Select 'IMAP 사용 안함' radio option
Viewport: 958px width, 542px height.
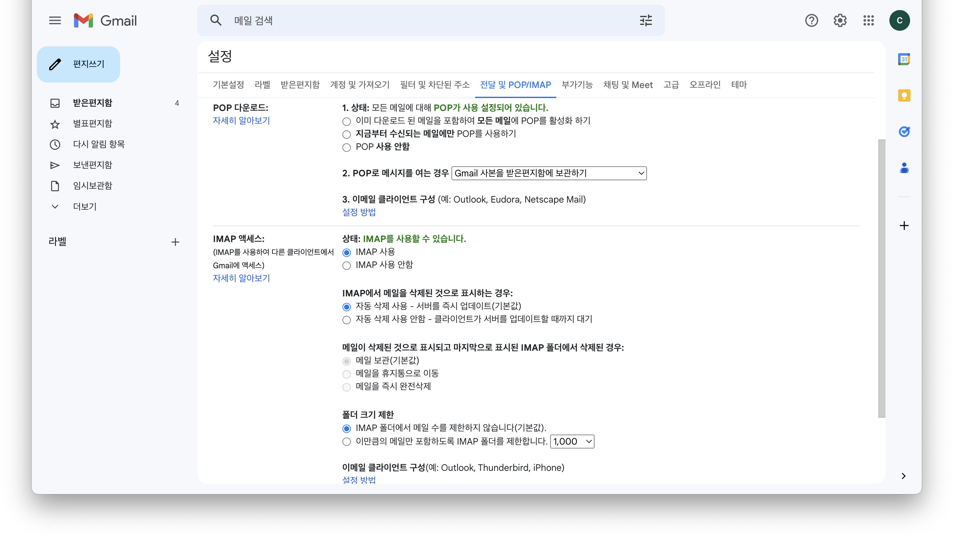(x=346, y=265)
